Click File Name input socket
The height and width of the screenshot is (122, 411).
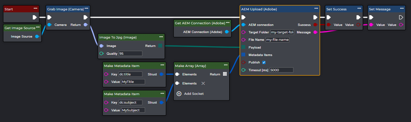tap(244, 40)
